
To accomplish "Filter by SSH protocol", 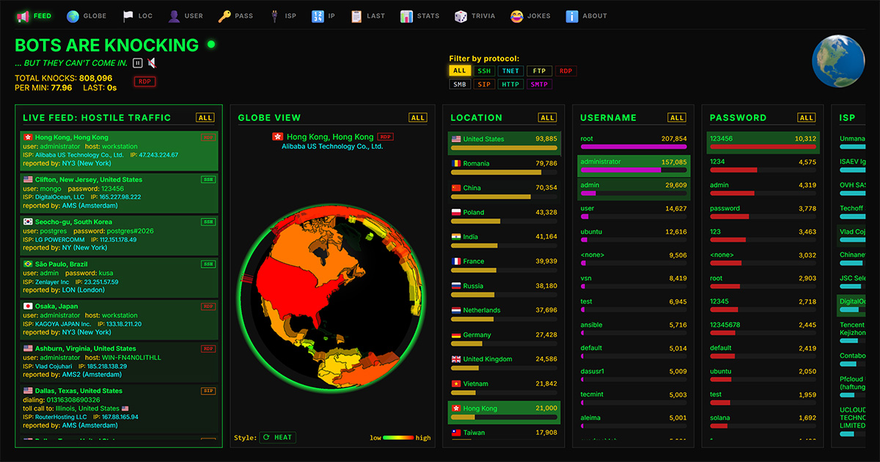I will tap(484, 71).
